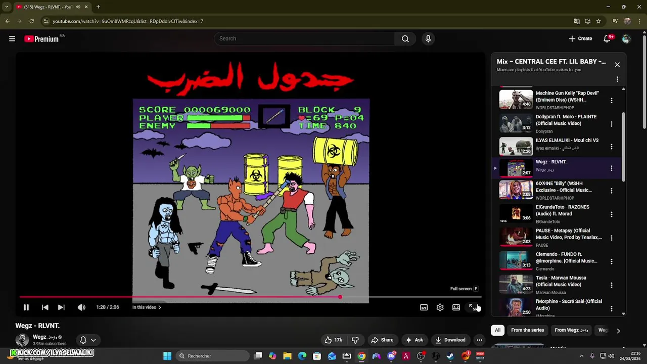Open subscription notification bell dropdown

click(x=88, y=340)
